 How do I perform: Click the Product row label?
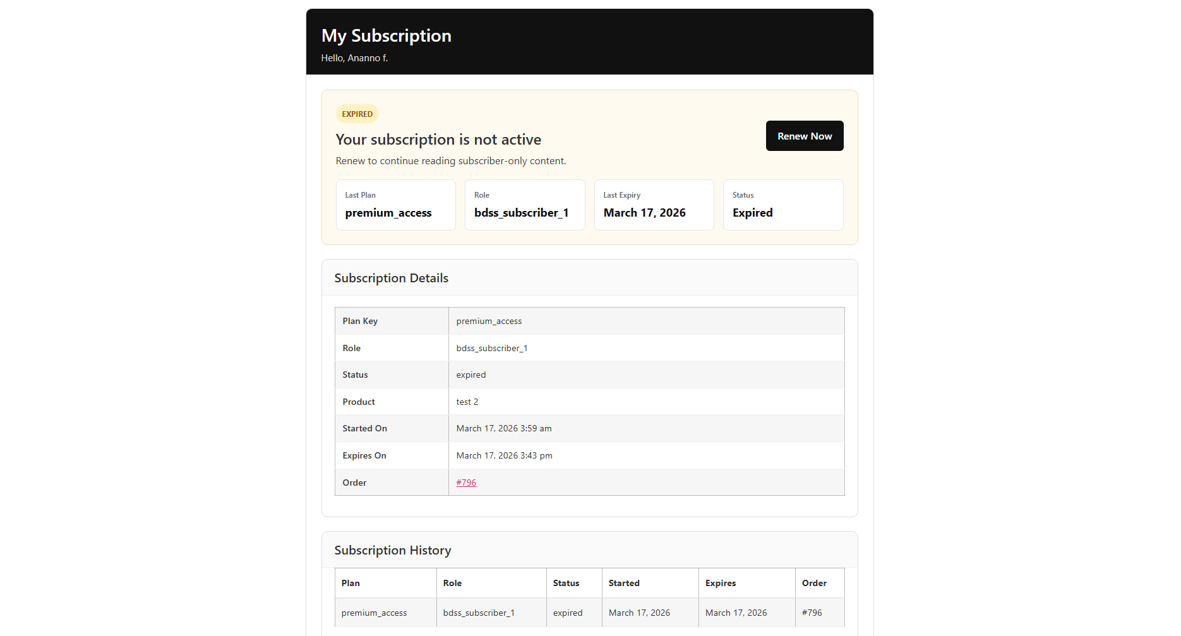coord(359,402)
